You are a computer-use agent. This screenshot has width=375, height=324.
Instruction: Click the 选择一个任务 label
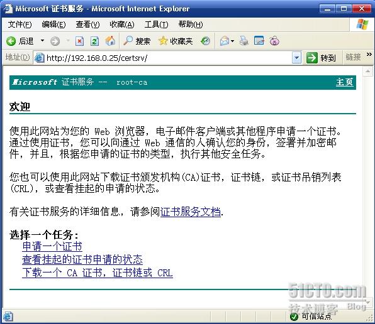coord(44,235)
